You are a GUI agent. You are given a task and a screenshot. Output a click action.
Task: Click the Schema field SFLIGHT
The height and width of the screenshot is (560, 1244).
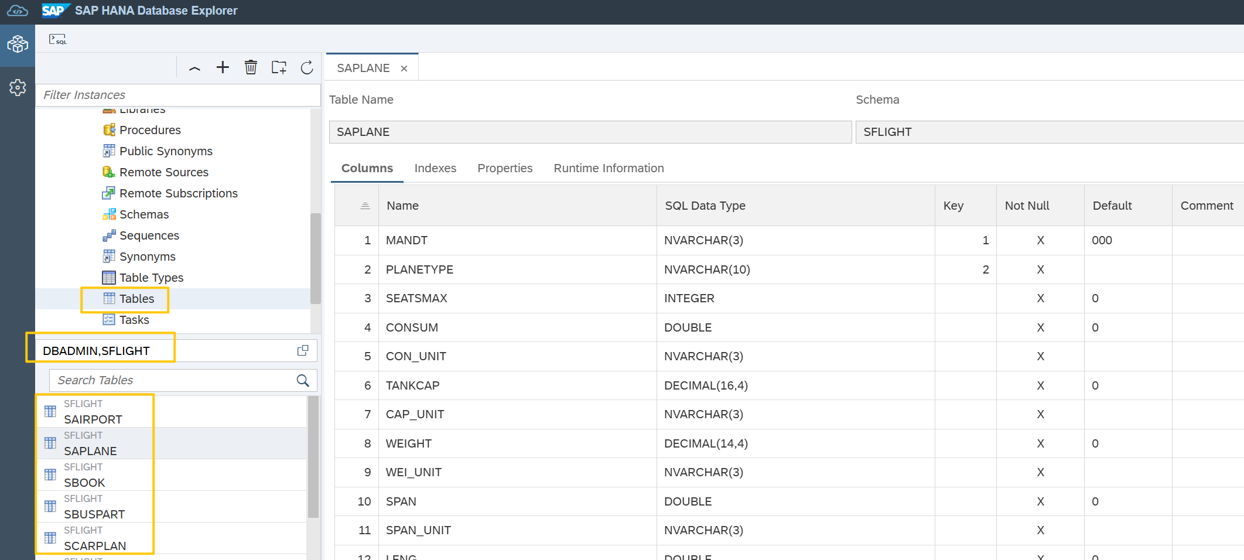point(1049,132)
